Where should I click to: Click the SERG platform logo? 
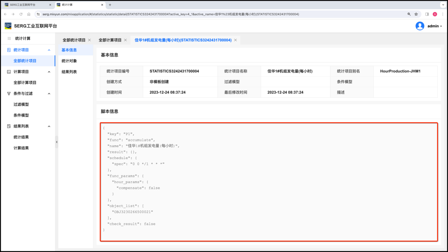click(8, 26)
